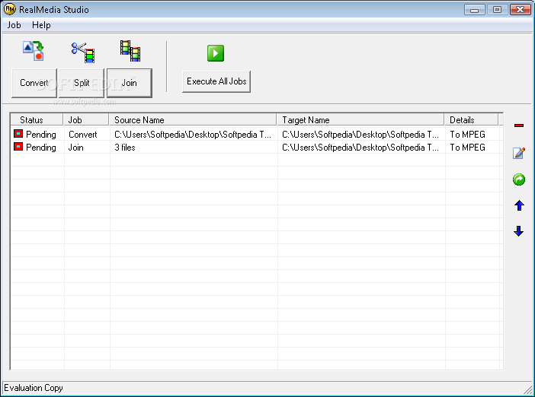This screenshot has height=397, width=535.
Task: Sort by Status column header
Action: tap(37, 120)
